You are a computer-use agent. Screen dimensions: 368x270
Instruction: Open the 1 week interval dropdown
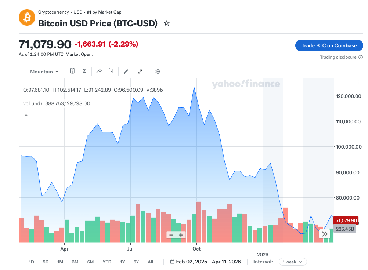click(x=292, y=262)
